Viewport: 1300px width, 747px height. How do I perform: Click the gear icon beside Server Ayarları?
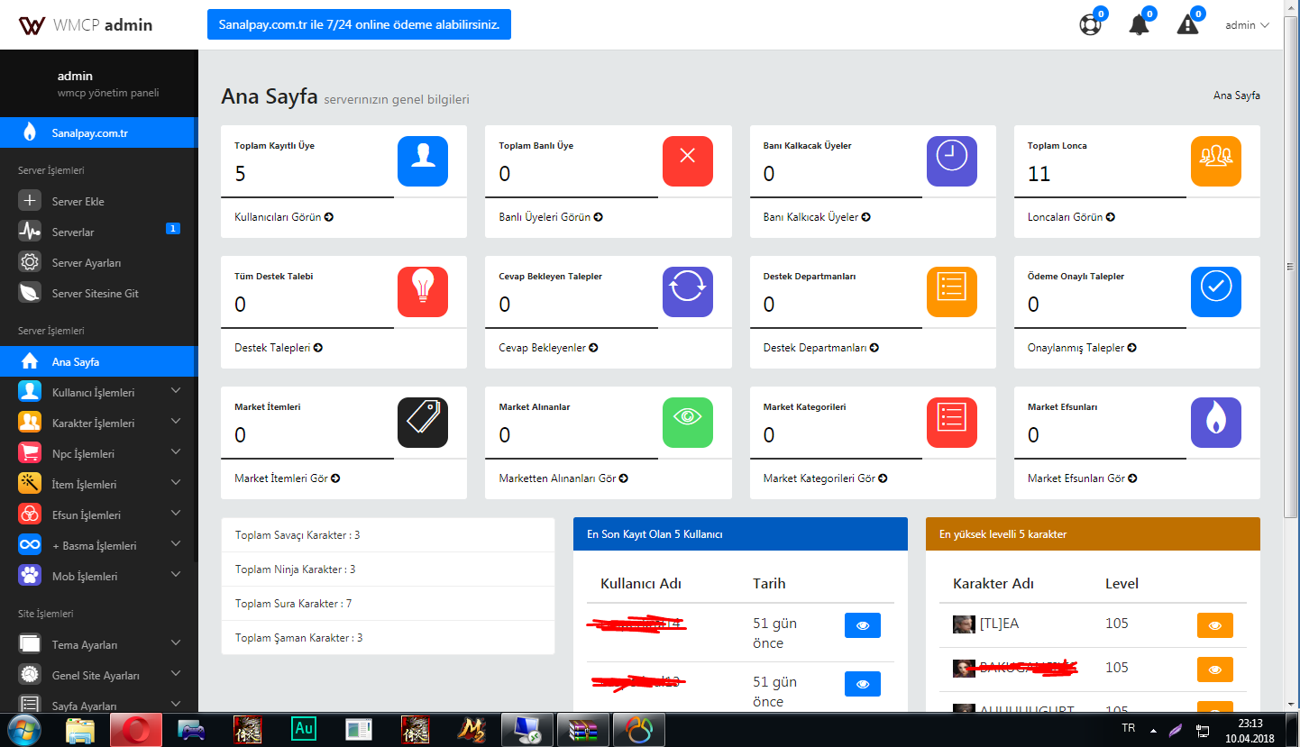coord(30,262)
